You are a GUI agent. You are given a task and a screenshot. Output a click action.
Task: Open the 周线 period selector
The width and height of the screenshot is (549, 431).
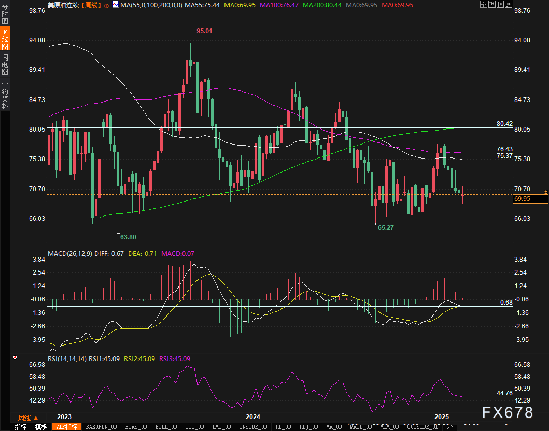(24, 418)
